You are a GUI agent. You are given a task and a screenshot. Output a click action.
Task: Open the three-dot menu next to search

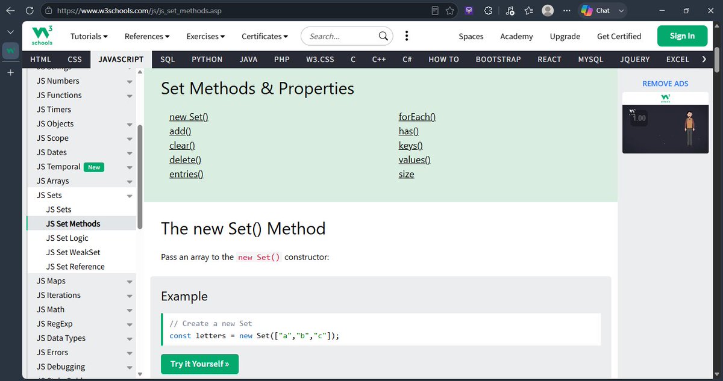pos(407,36)
